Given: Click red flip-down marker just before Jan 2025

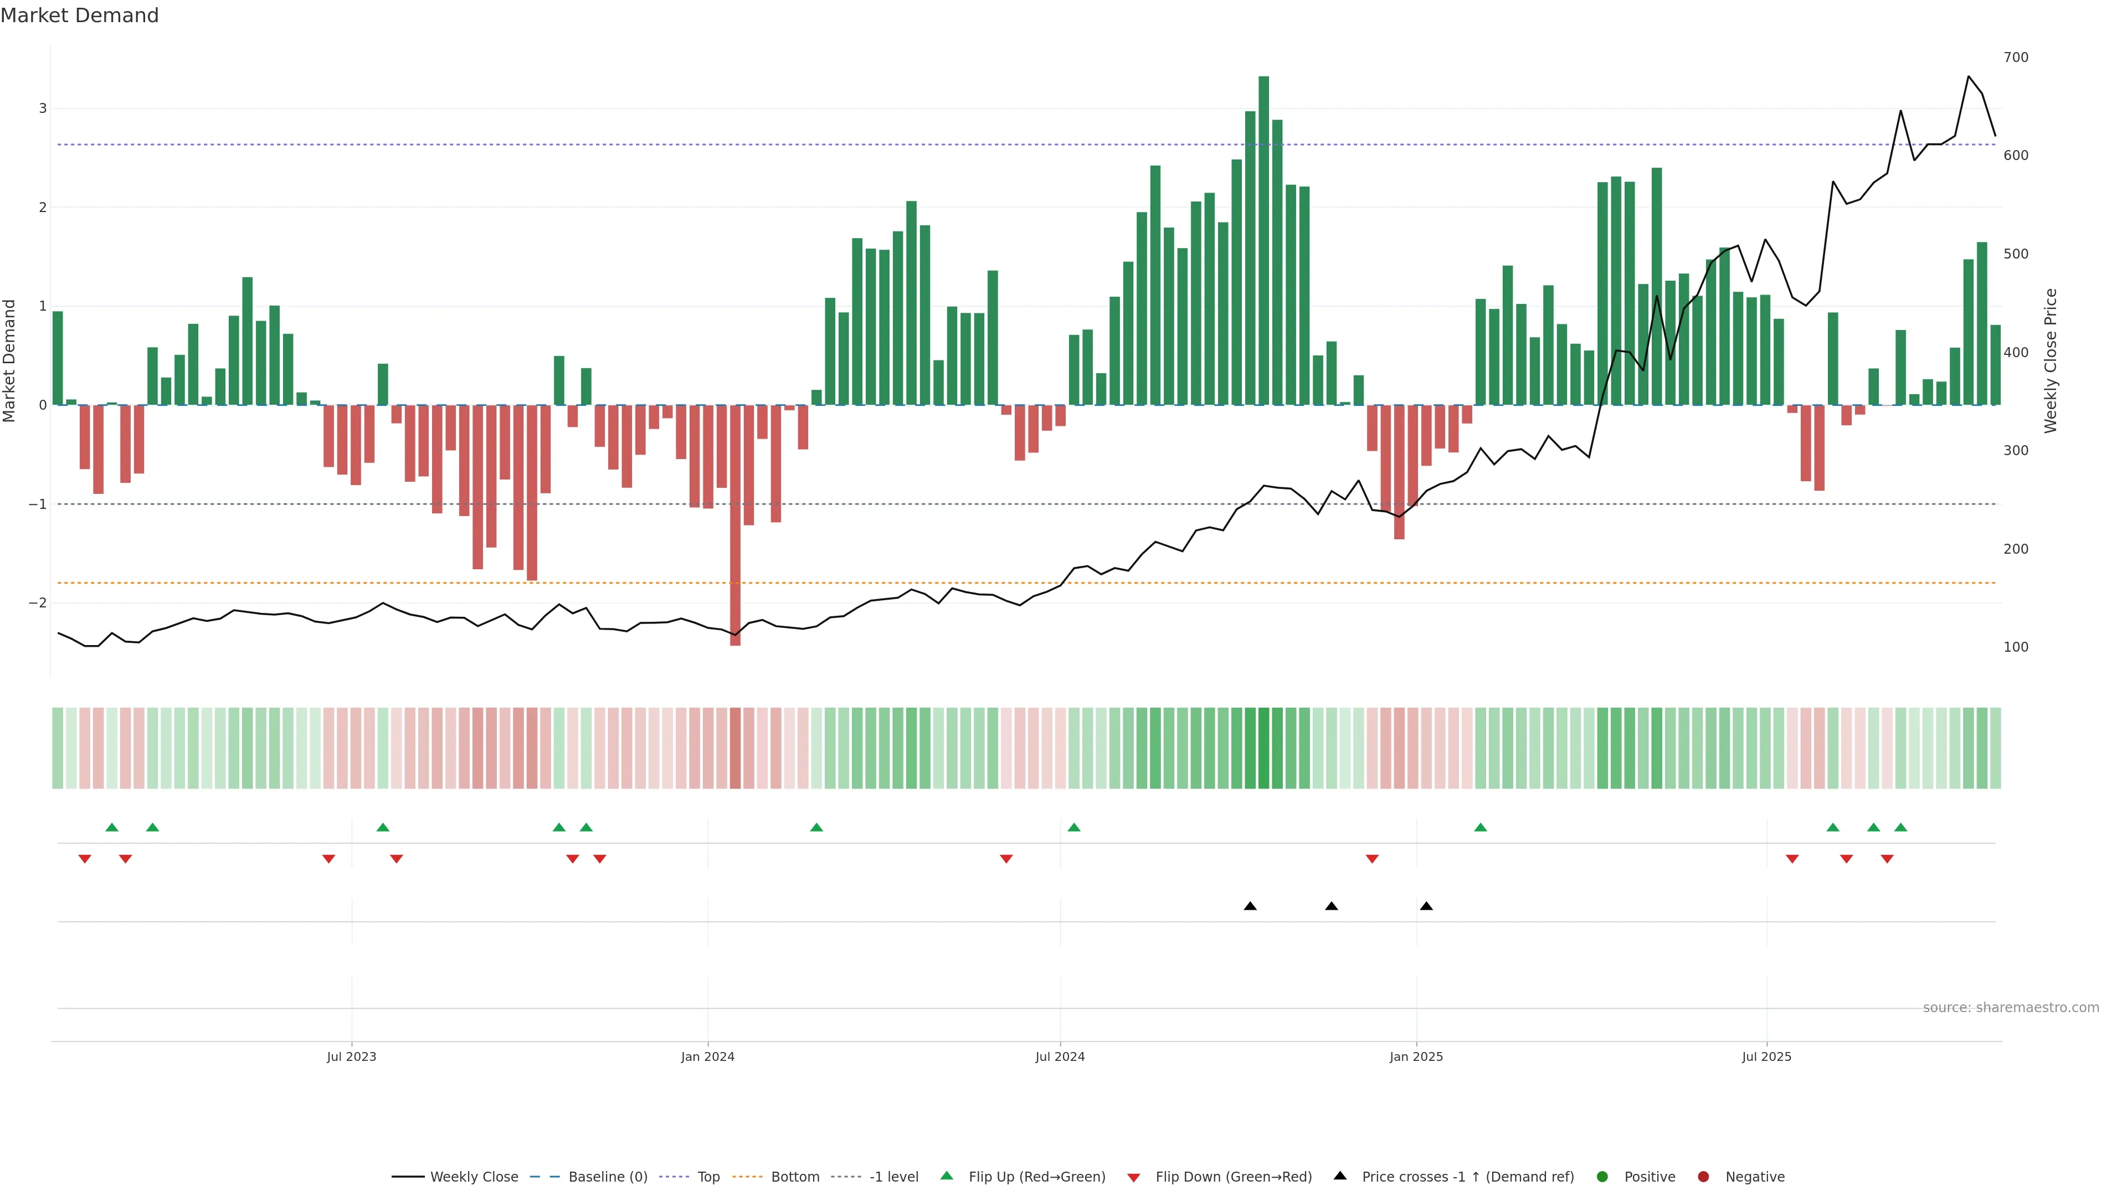Looking at the screenshot, I should [1371, 859].
